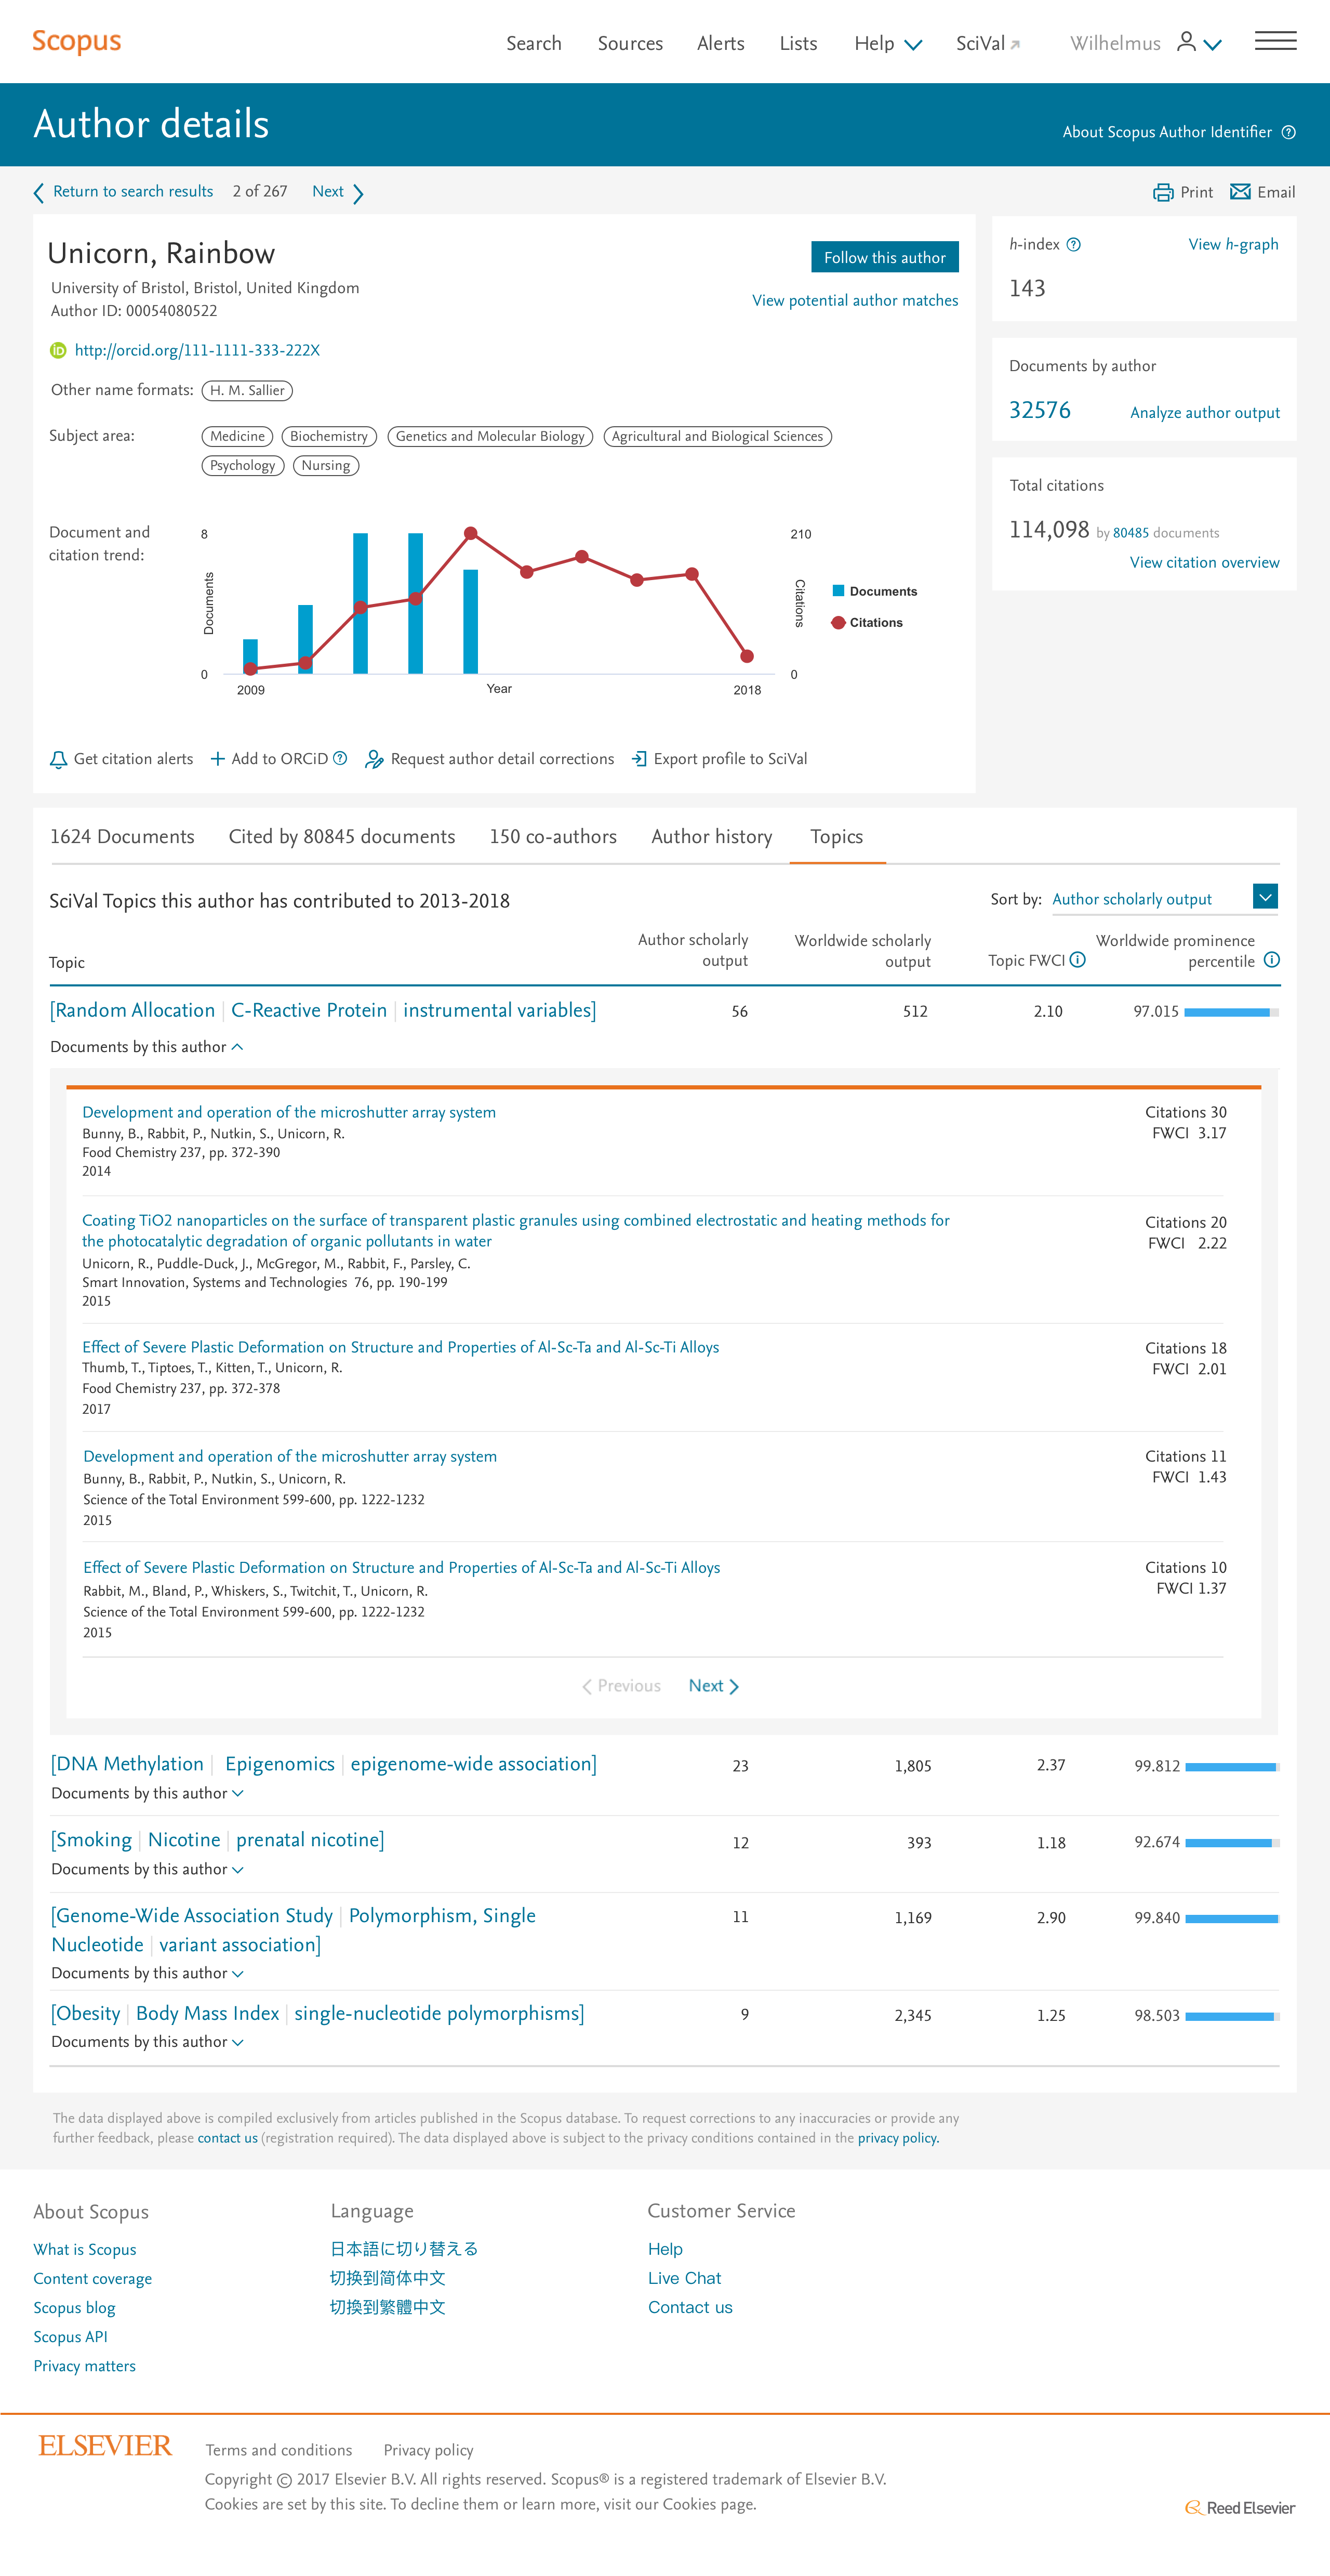Open View citation overview link

tap(1203, 562)
